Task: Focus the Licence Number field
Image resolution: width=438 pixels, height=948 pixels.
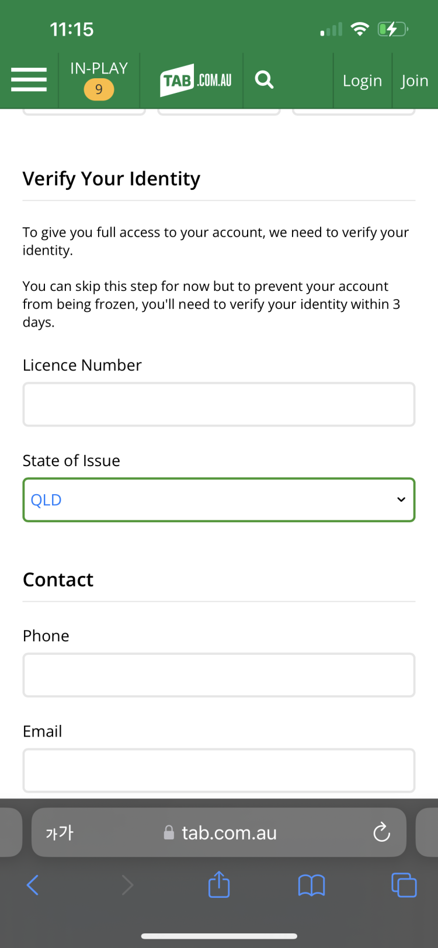Action: pos(219,404)
